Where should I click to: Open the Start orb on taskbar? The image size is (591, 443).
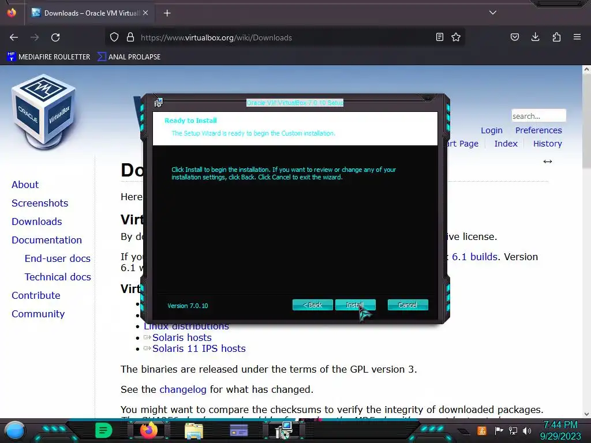point(14,430)
